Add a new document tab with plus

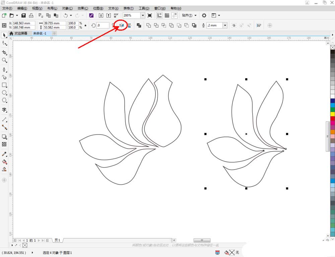(x=54, y=33)
